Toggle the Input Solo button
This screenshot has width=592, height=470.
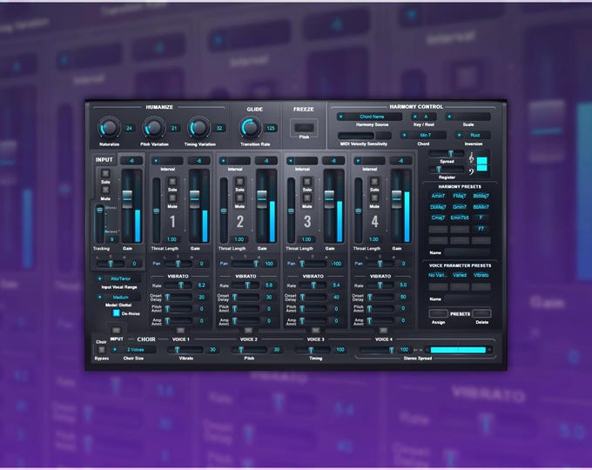pos(105,173)
